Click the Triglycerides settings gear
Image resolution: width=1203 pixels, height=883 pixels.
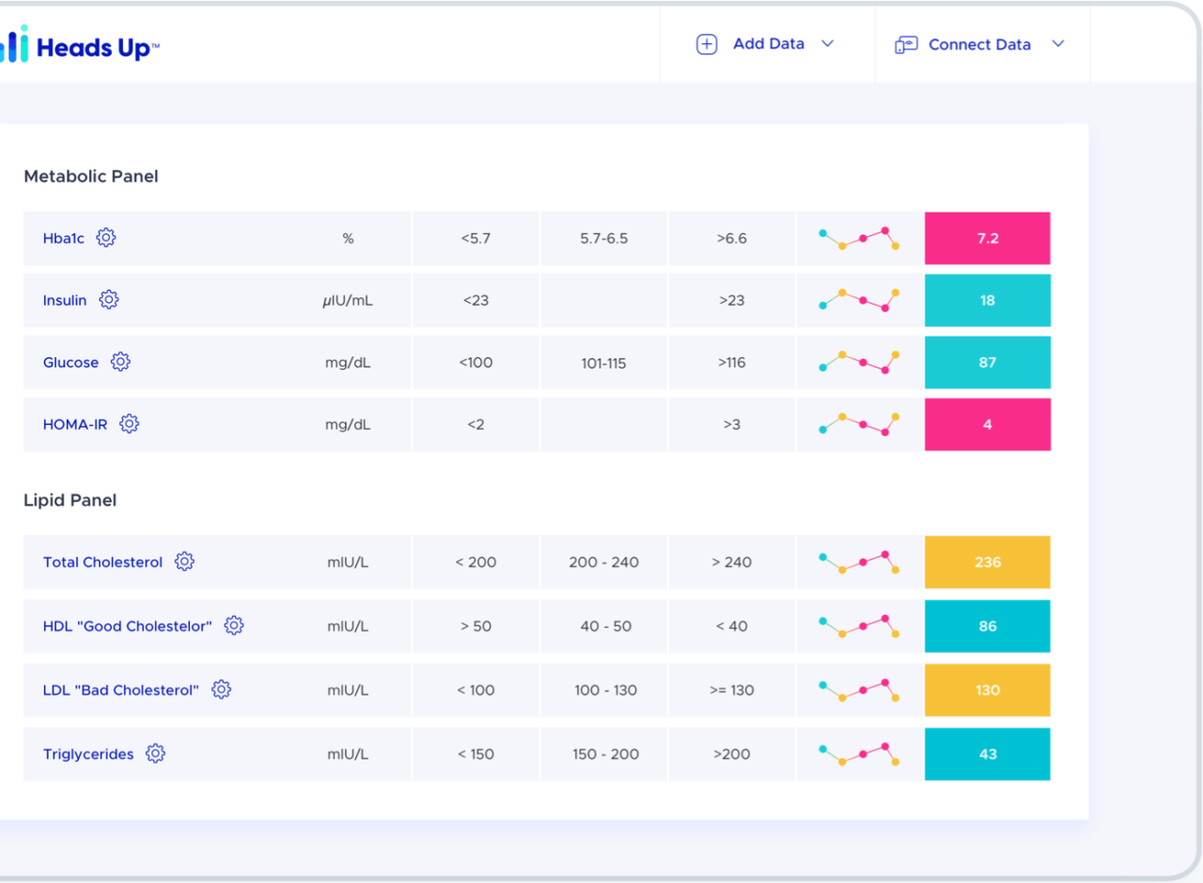(x=155, y=753)
